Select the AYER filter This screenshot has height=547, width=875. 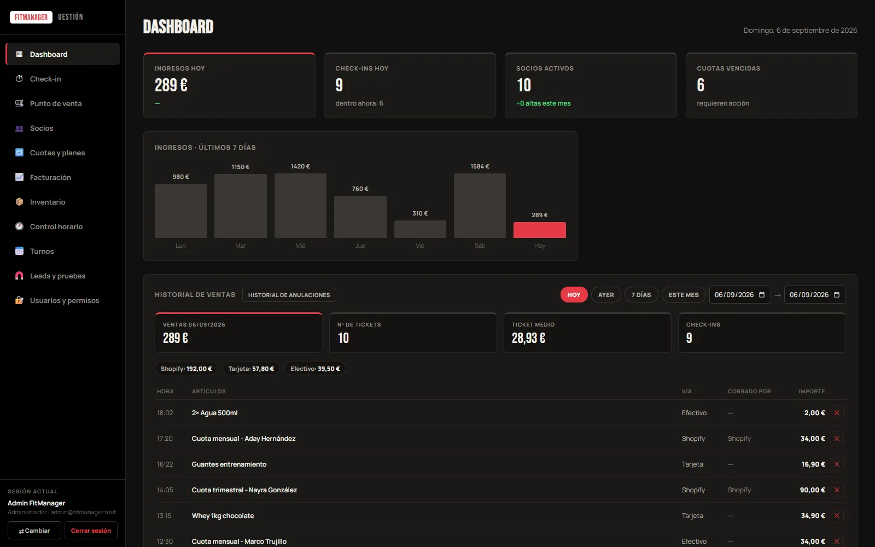coord(606,295)
